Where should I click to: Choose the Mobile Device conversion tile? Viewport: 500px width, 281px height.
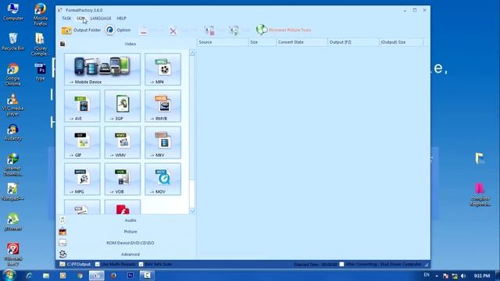tap(102, 69)
